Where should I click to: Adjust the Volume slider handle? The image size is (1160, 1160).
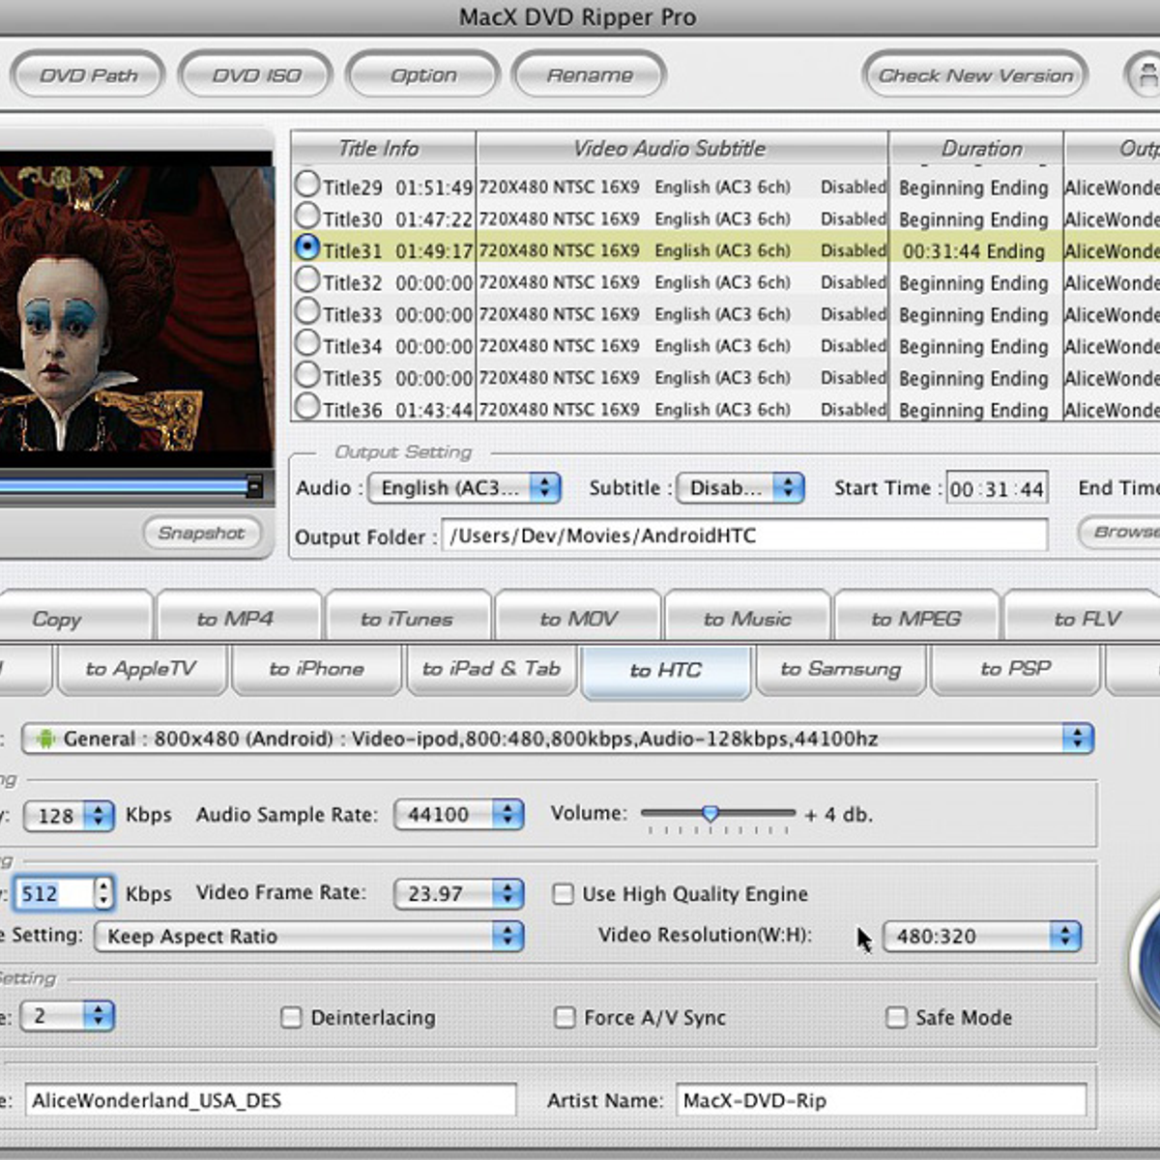[710, 814]
